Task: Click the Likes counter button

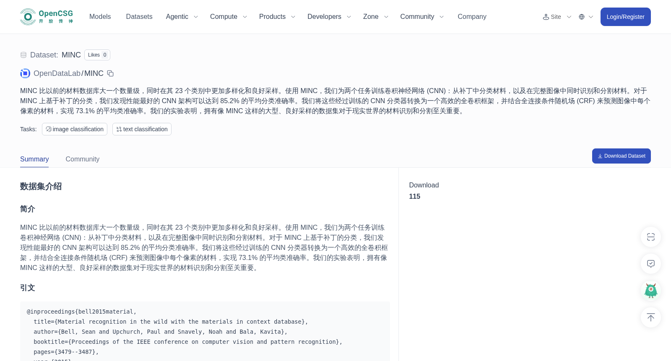Action: click(x=97, y=55)
